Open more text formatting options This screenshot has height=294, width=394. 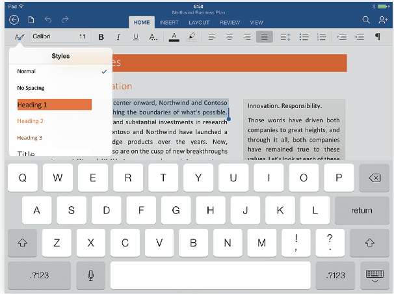coord(153,37)
